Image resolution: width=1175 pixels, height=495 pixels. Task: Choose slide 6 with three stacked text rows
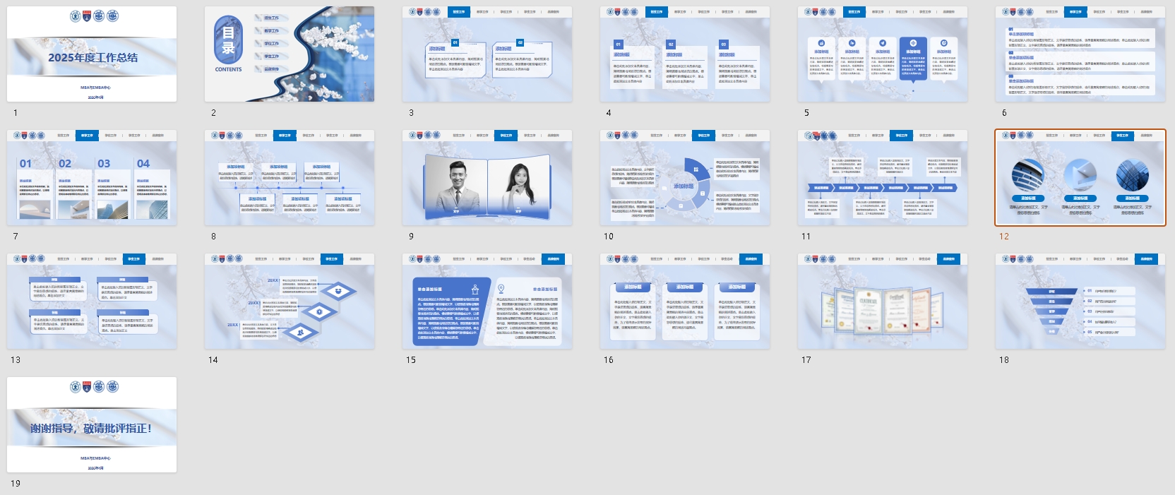click(x=1080, y=54)
